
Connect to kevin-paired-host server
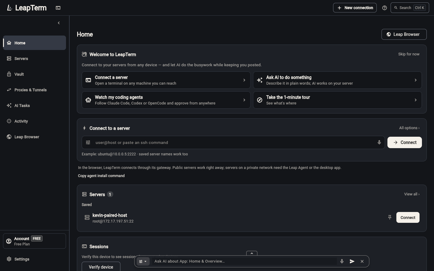[x=408, y=217]
